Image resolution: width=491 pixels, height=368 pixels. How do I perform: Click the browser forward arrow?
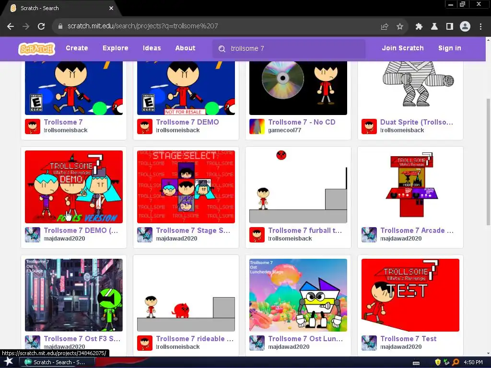click(26, 26)
